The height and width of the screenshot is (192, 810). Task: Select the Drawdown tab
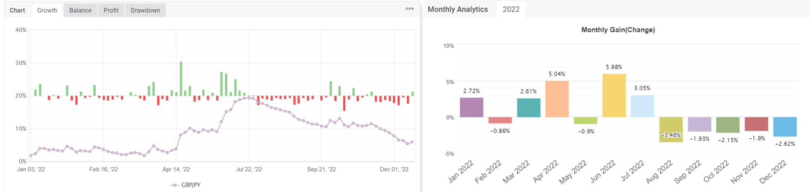click(x=145, y=10)
